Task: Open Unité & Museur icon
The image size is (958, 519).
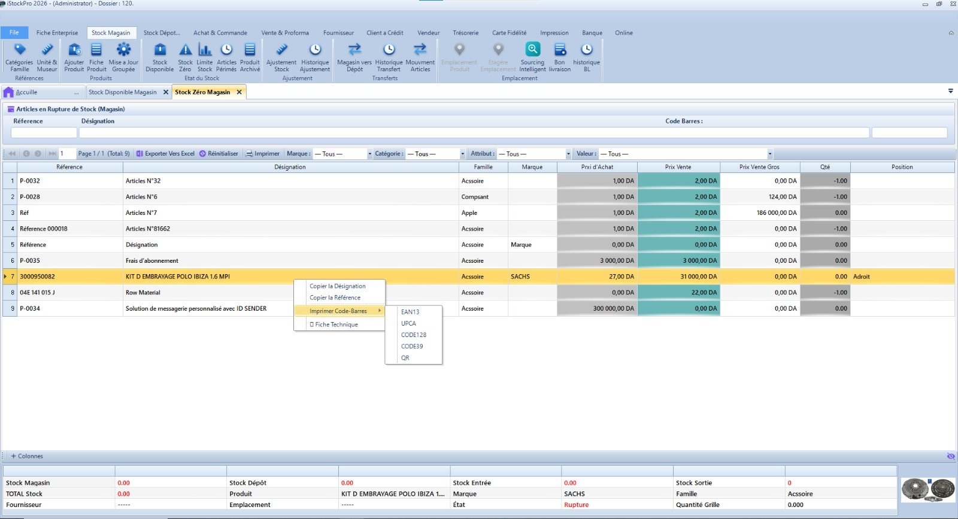Action: point(47,57)
